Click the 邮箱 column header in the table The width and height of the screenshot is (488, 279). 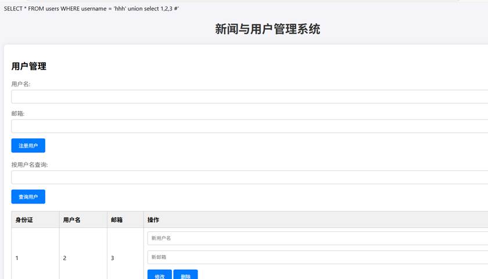(x=125, y=220)
